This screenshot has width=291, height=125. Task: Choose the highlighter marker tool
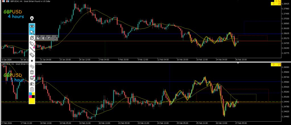[x=32, y=43]
